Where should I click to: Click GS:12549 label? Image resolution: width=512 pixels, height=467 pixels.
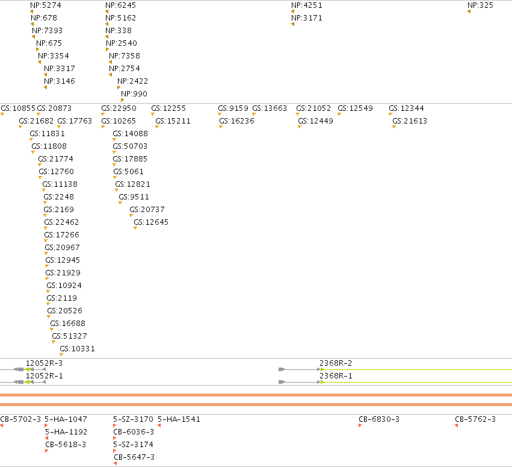click(355, 108)
